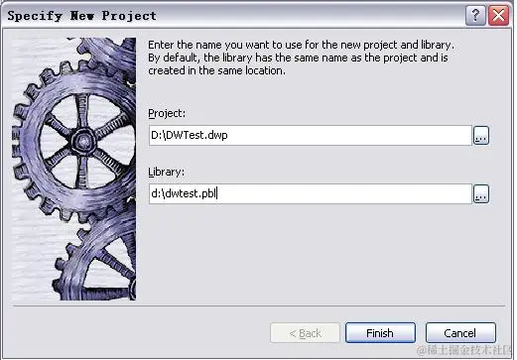Click the Finish button
This screenshot has height=360, width=517.
point(380,333)
